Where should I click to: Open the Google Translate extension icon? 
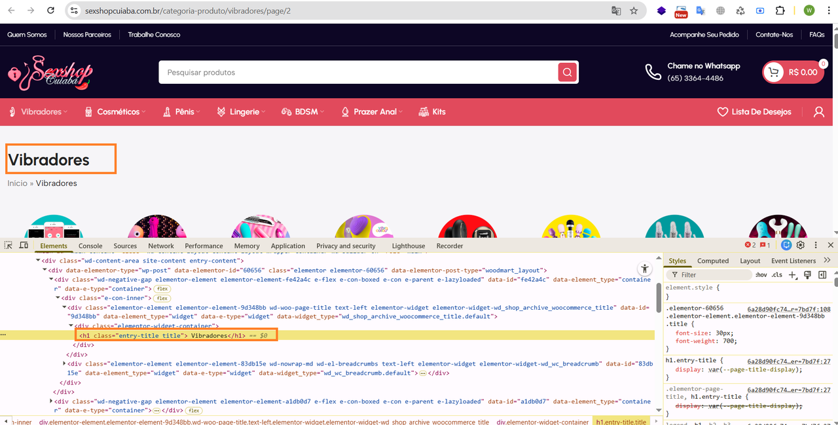[x=701, y=10]
